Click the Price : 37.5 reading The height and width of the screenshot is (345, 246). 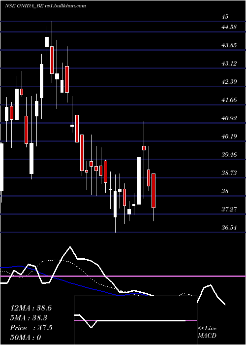[31, 328]
